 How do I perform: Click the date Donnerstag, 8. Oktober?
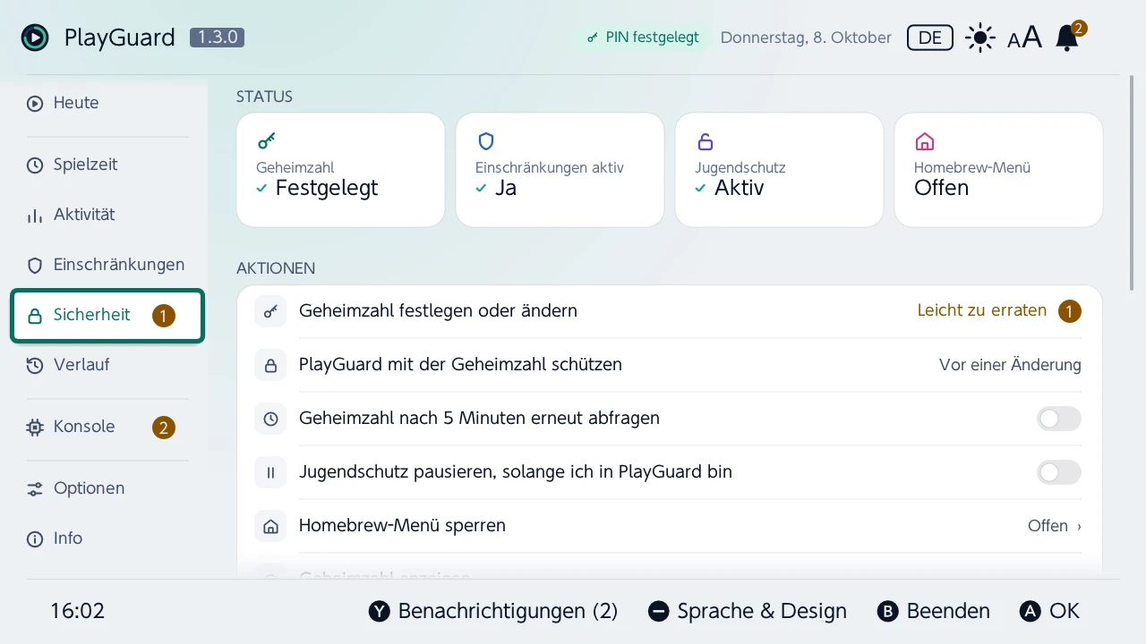[806, 38]
